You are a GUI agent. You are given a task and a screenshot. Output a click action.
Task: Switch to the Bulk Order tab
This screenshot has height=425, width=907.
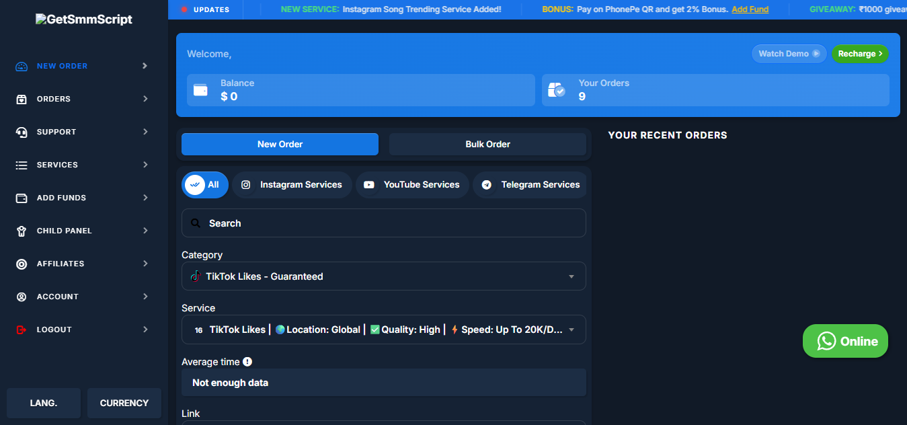[x=487, y=144]
